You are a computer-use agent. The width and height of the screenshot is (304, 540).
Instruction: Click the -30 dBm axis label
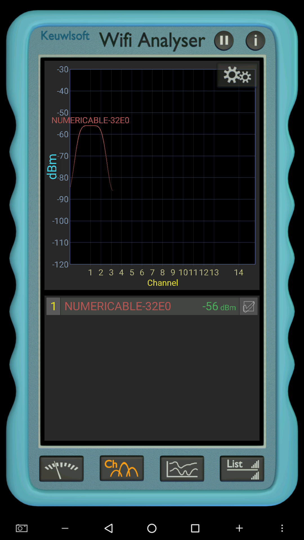tap(62, 69)
